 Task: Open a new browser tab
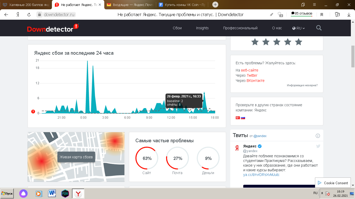click(215, 5)
